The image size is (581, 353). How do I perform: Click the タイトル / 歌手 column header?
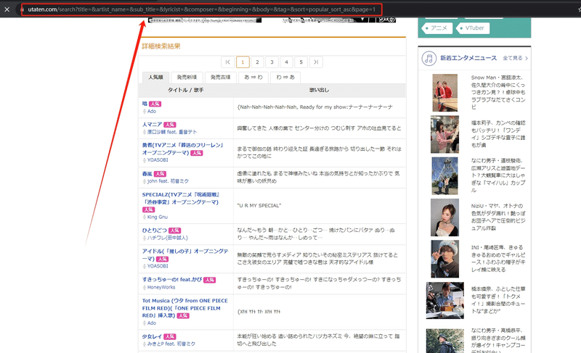186,90
